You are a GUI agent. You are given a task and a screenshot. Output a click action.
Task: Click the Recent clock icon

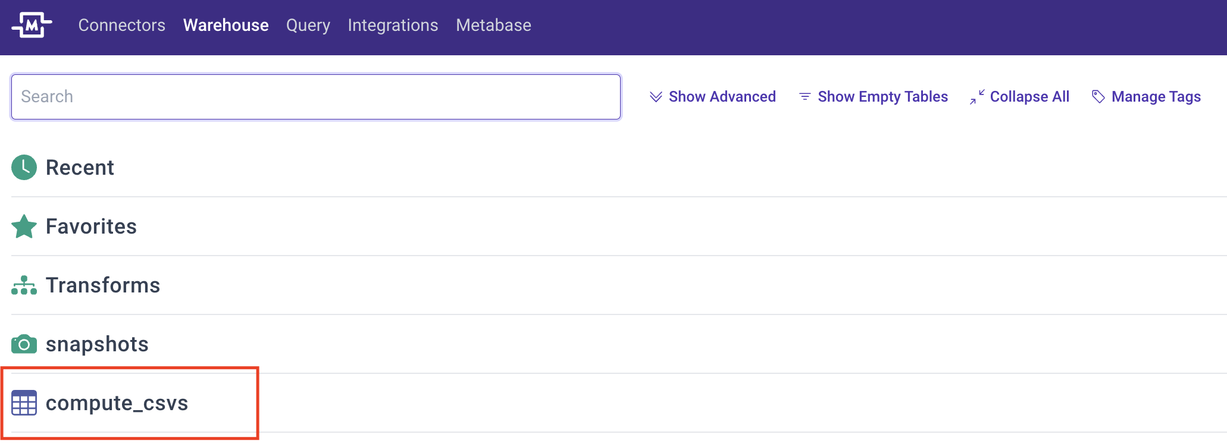[24, 168]
